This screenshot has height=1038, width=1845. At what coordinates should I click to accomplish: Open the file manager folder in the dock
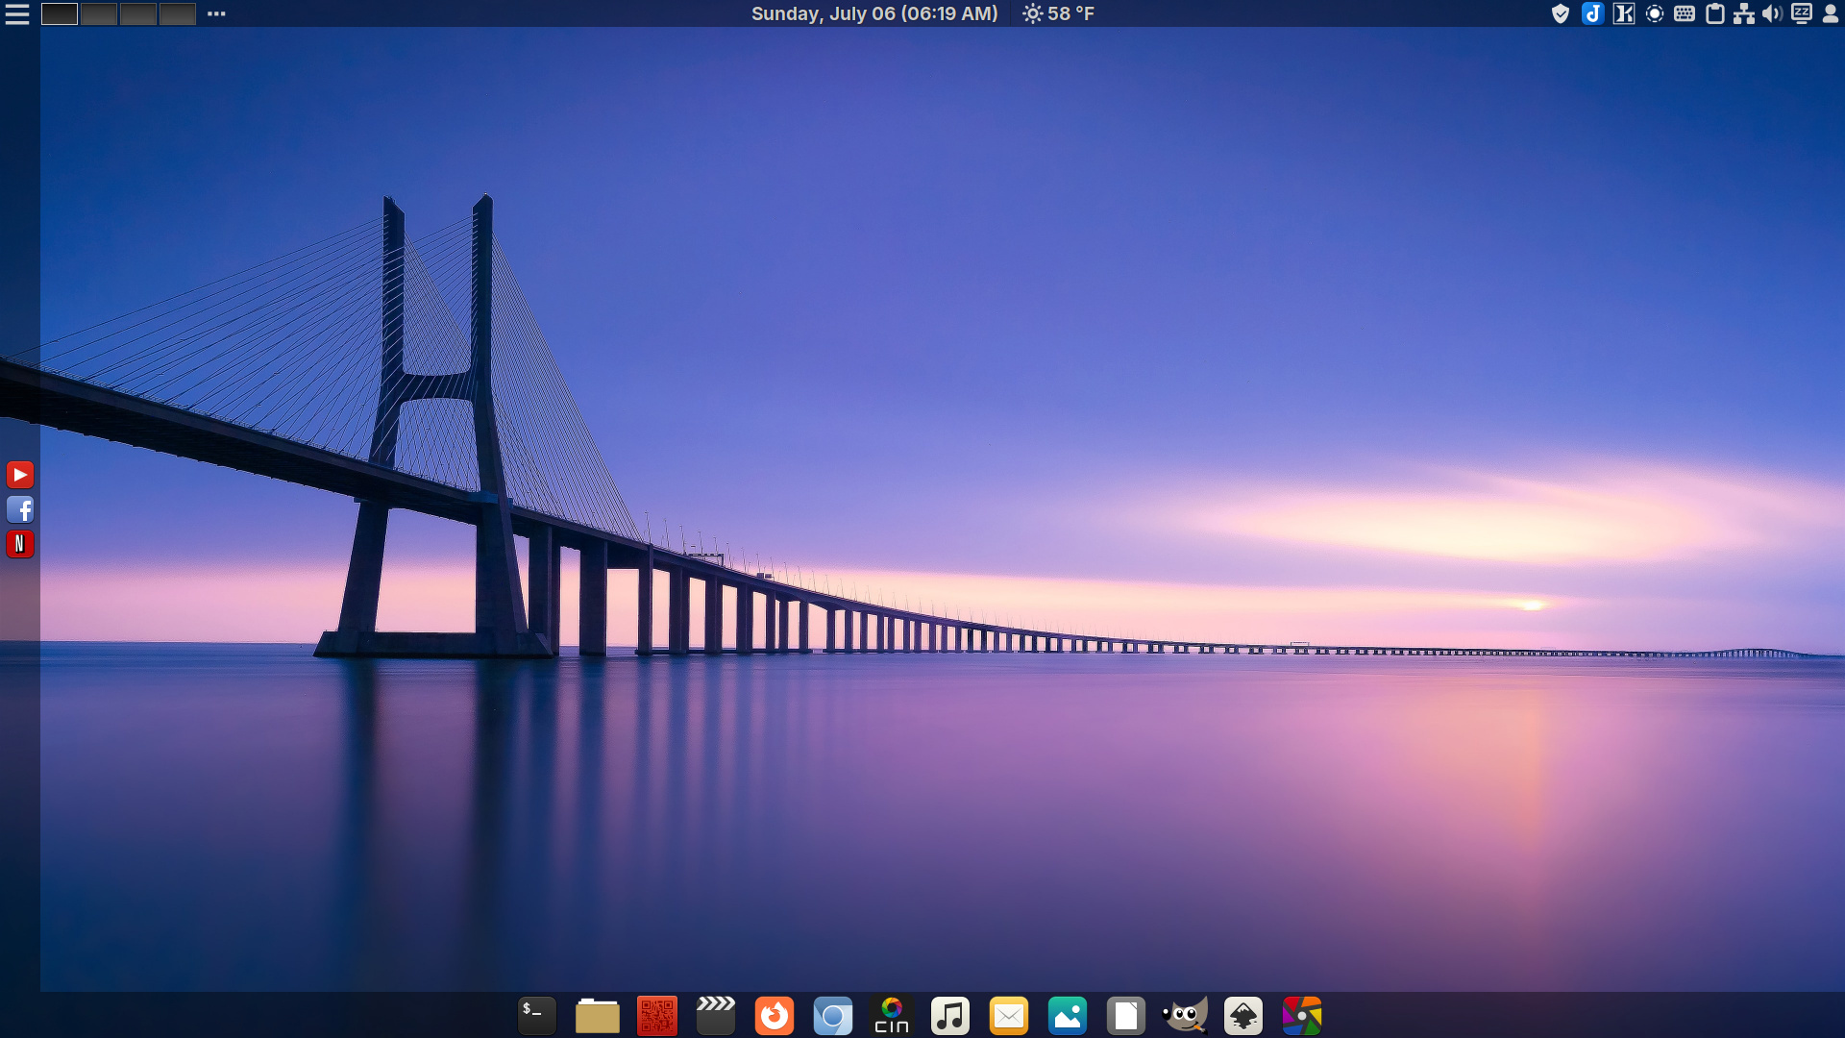click(598, 1016)
